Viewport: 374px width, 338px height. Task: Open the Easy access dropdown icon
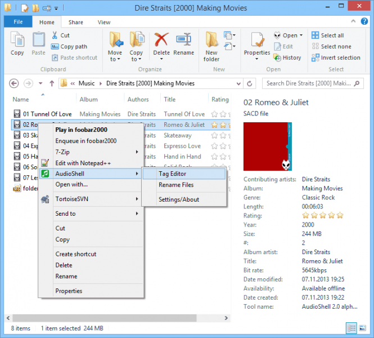pos(229,46)
